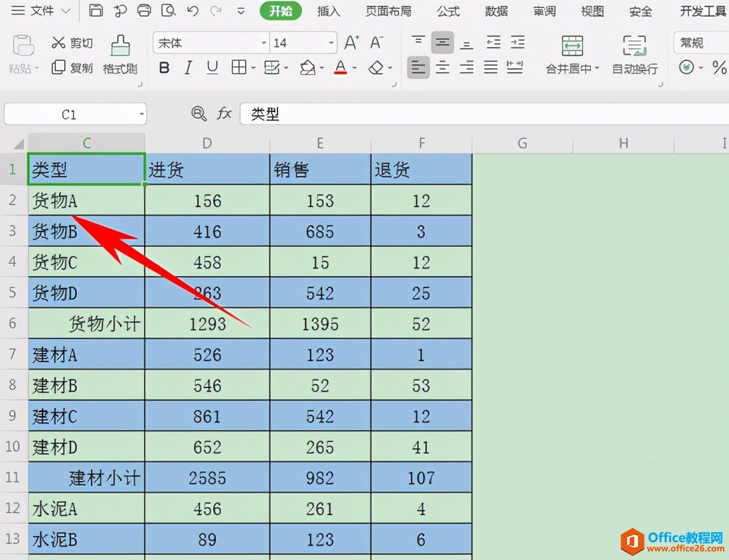The image size is (729, 560).
Task: Select the Format Painter (格式刷) tool
Action: tap(120, 55)
